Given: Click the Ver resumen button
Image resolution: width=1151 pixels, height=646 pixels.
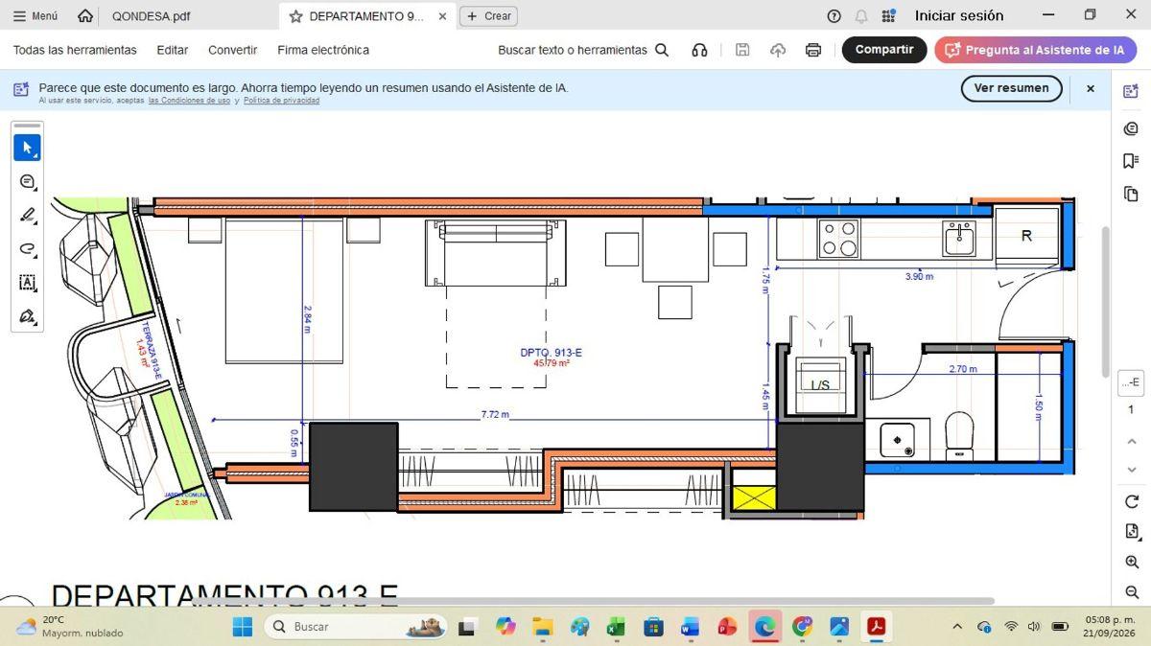Looking at the screenshot, I should 1012,88.
